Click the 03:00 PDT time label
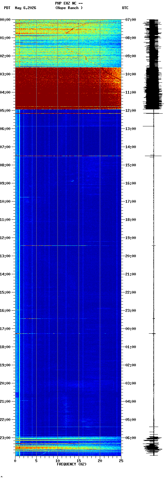 [5, 74]
